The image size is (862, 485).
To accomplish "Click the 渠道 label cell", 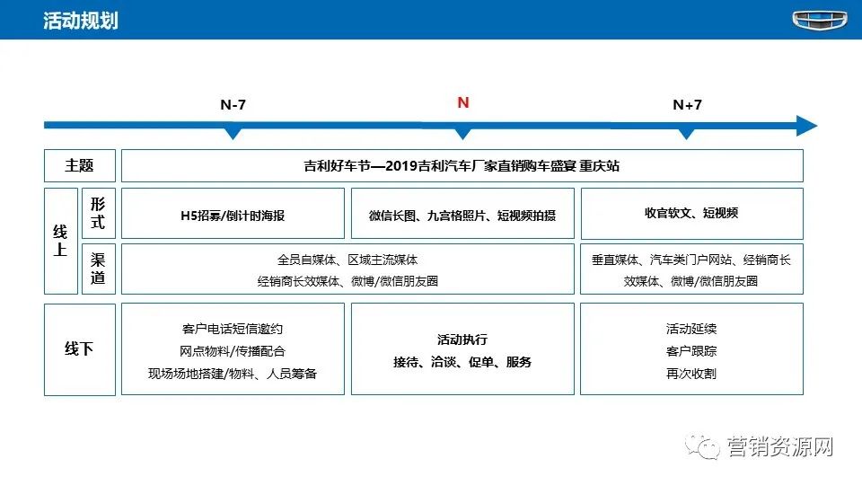I will (99, 269).
